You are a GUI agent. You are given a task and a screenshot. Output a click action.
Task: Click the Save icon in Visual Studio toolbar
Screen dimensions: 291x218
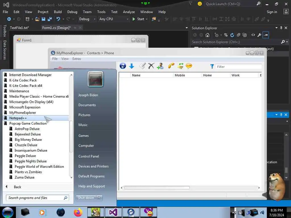(43, 19)
